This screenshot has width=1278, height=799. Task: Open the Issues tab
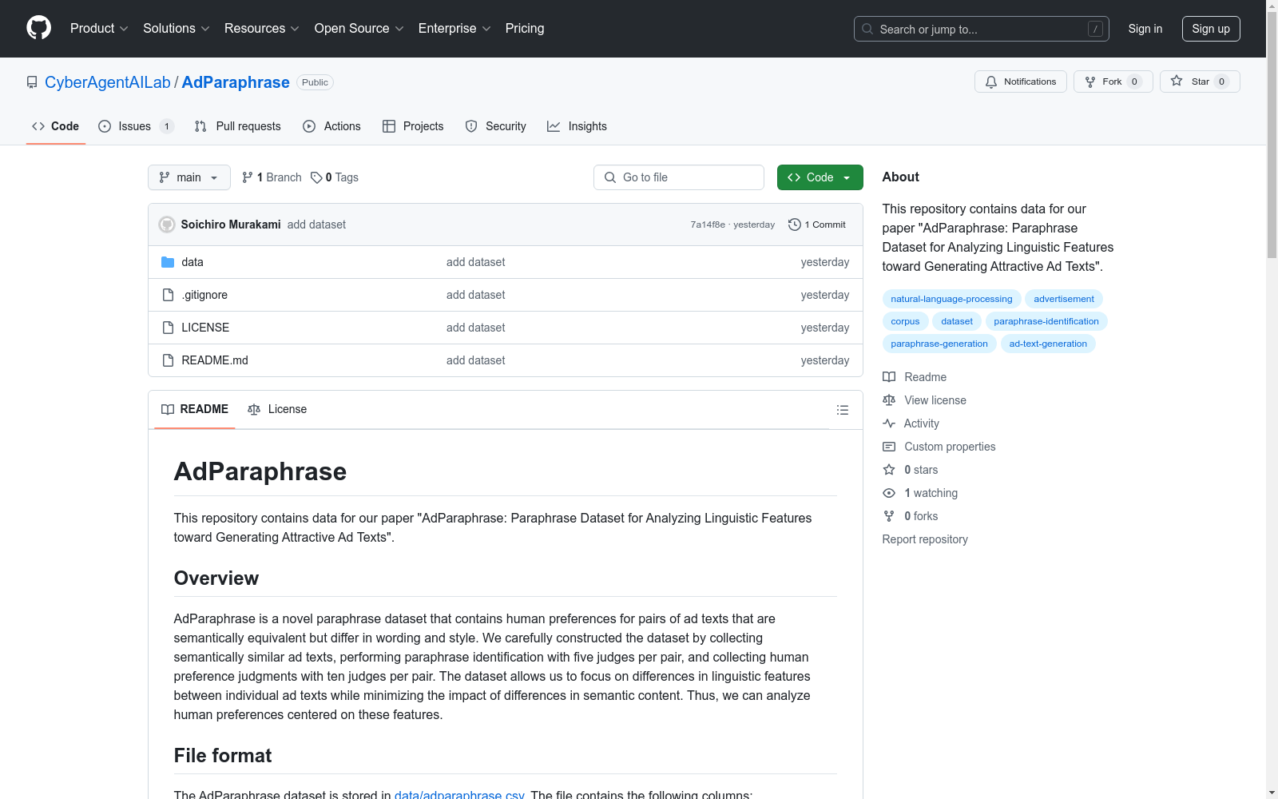pos(136,126)
